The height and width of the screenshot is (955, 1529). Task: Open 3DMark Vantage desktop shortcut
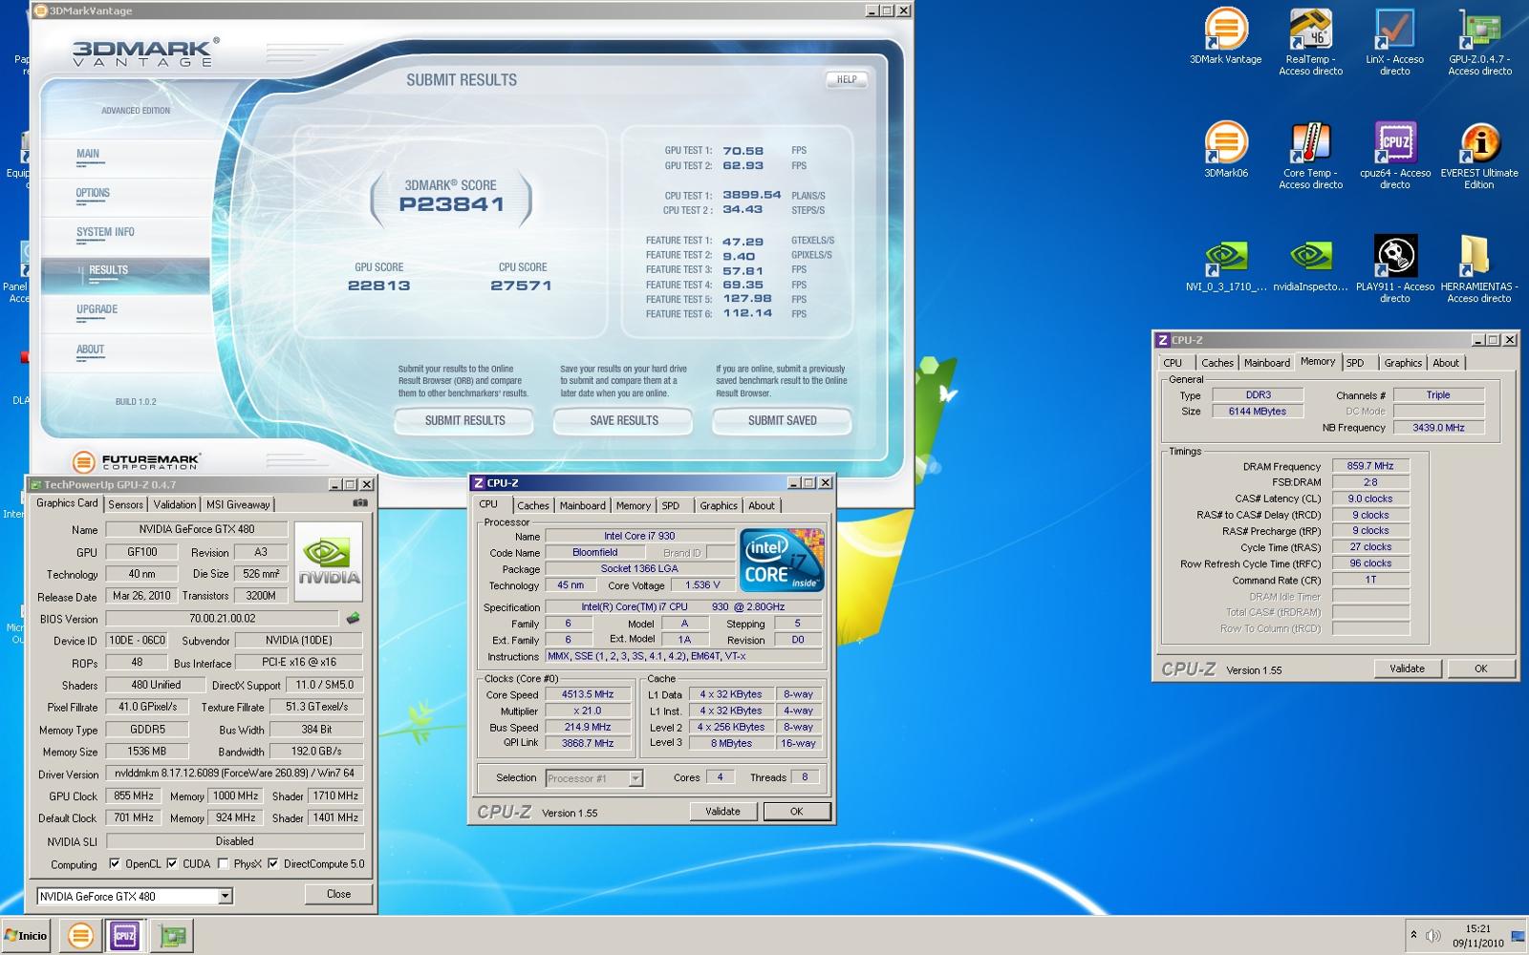pyautogui.click(x=1225, y=38)
